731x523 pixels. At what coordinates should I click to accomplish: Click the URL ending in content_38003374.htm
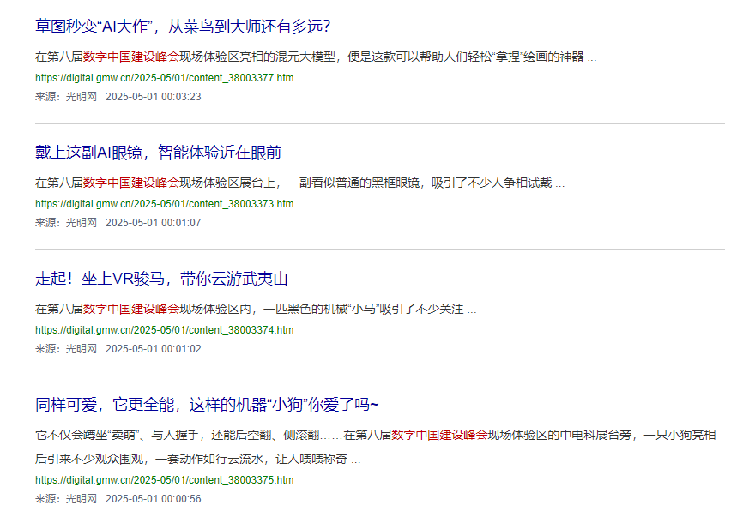click(x=164, y=330)
